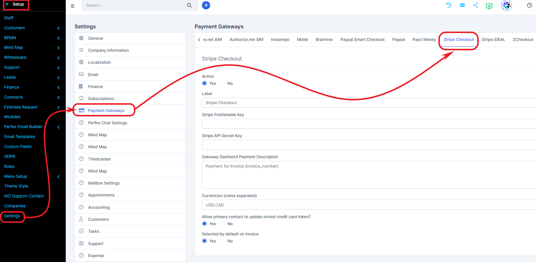Expand Leads sidebar chevron

coord(58,77)
